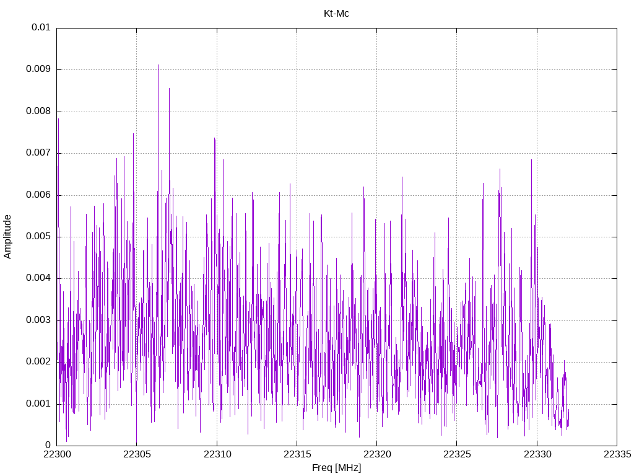
Task: Click the 0.009 y-axis tick label
Action: tap(38, 69)
